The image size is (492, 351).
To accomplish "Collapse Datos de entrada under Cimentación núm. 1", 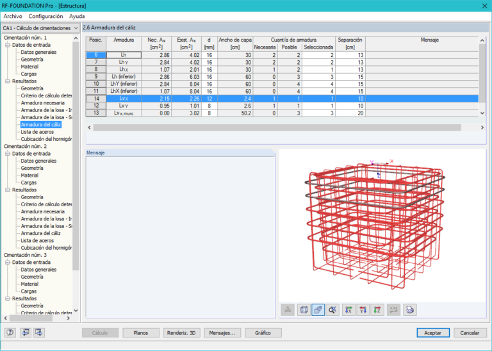I will coord(8,45).
